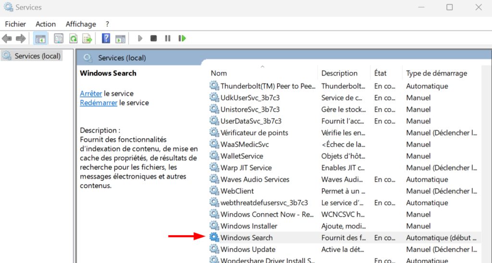
Task: Sort by the Description column header
Action: 339,73
